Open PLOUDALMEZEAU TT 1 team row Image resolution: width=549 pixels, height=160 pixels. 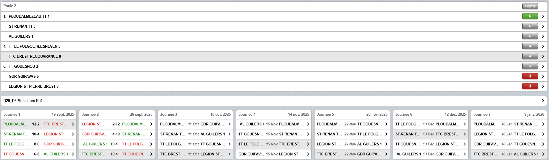[29, 17]
